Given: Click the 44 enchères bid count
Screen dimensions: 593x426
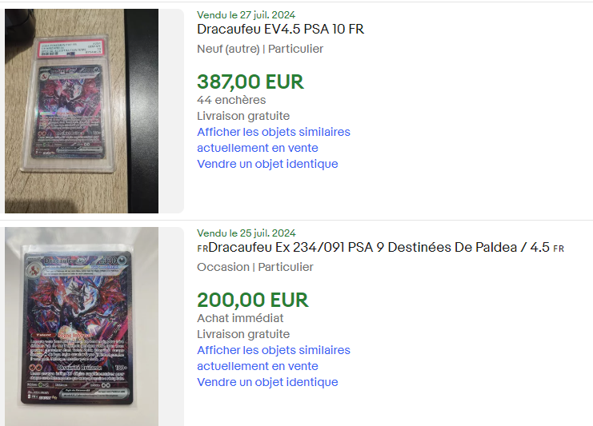Looking at the screenshot, I should point(231,100).
